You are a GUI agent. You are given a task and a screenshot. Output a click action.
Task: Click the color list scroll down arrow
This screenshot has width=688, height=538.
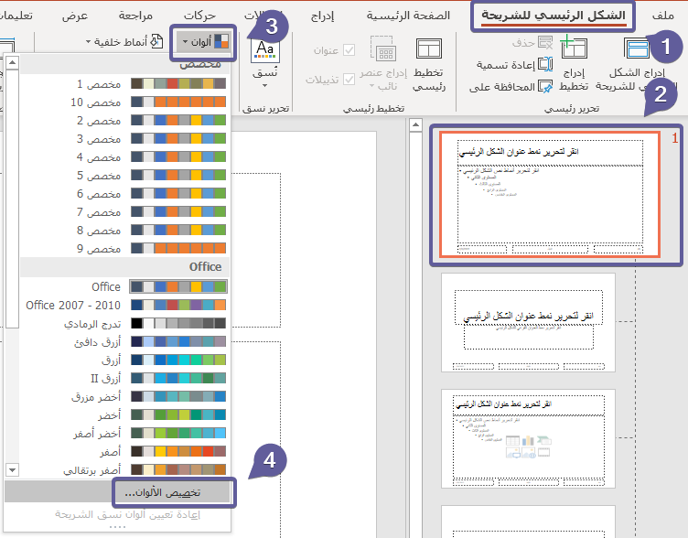[x=12, y=470]
